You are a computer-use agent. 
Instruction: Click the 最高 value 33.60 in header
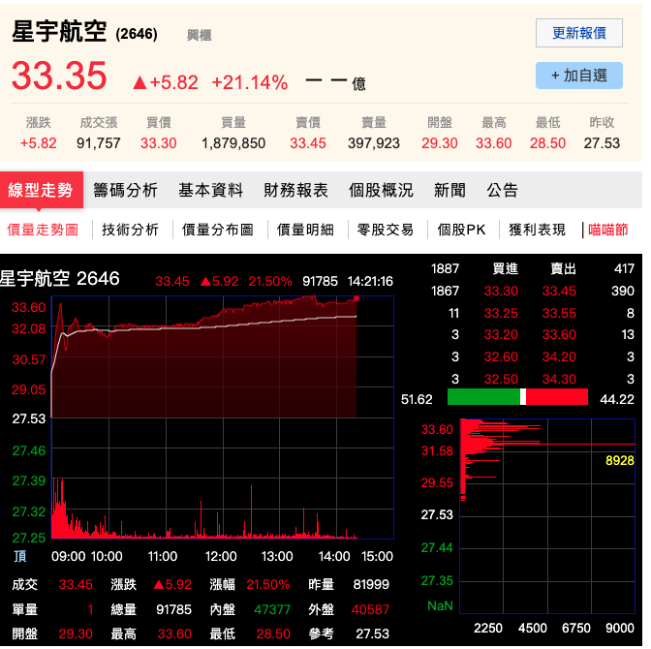pos(494,143)
